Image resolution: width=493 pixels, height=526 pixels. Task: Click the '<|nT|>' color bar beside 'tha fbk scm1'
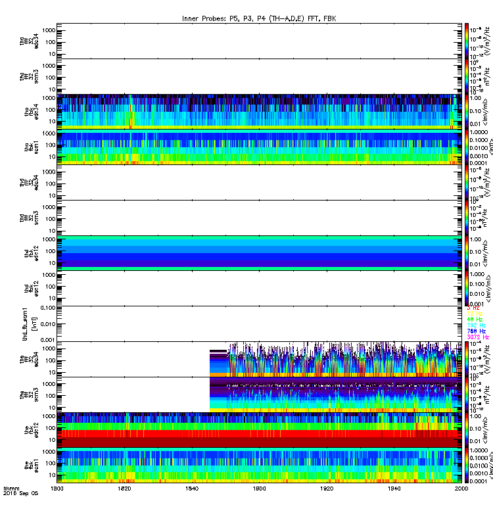[467, 147]
